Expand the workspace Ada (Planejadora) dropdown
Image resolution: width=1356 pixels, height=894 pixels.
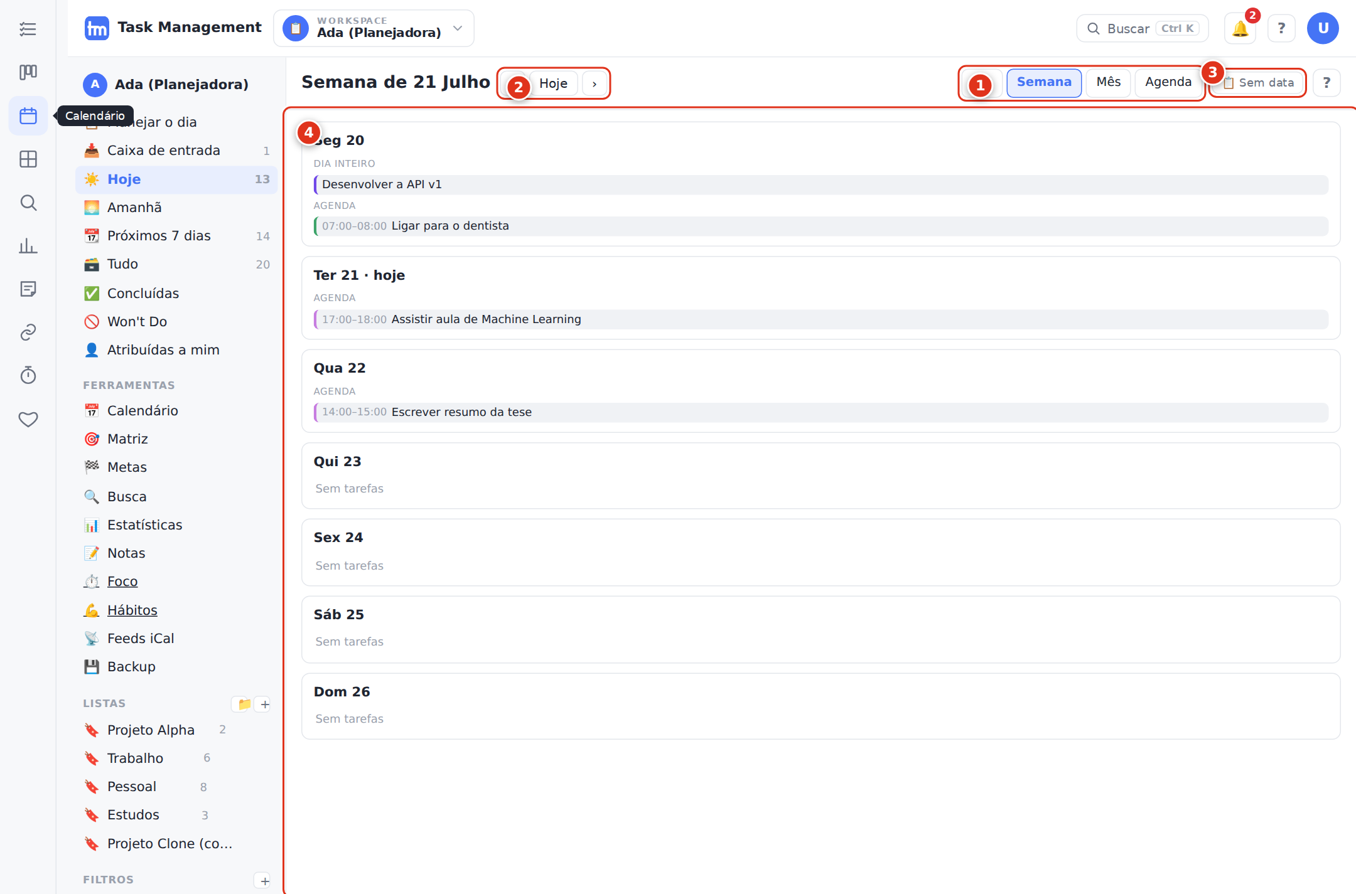(x=374, y=28)
